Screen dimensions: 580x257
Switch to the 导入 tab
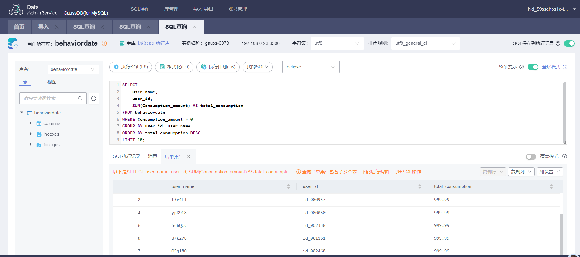43,27
